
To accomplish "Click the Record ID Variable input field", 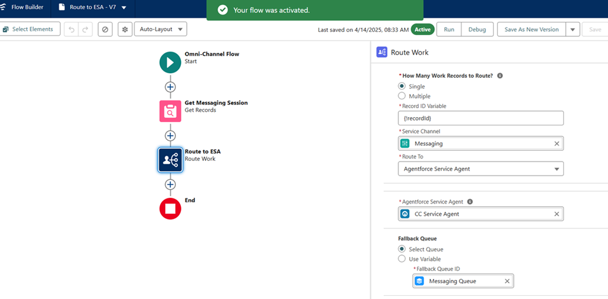I will (481, 118).
